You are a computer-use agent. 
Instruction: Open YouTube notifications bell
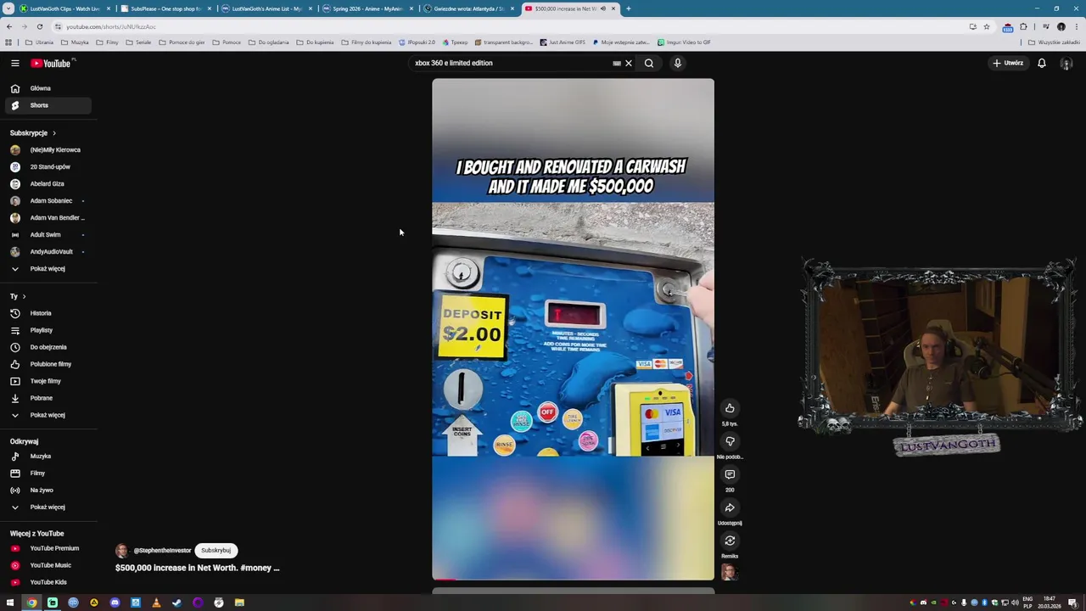[1042, 63]
